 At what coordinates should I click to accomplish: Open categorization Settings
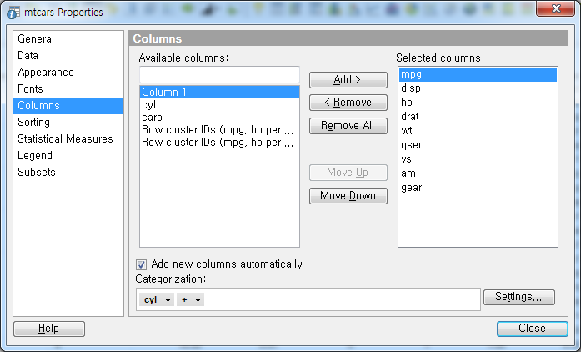(x=518, y=297)
